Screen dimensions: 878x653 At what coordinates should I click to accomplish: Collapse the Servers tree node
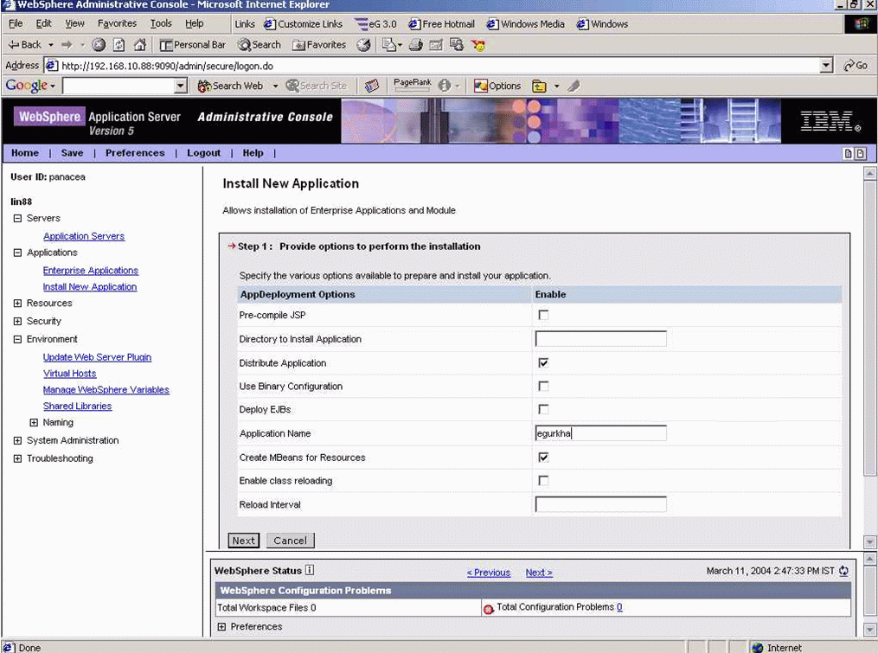pyautogui.click(x=17, y=219)
